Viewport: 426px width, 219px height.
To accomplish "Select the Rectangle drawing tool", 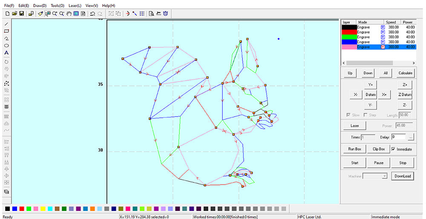I will tap(6, 31).
